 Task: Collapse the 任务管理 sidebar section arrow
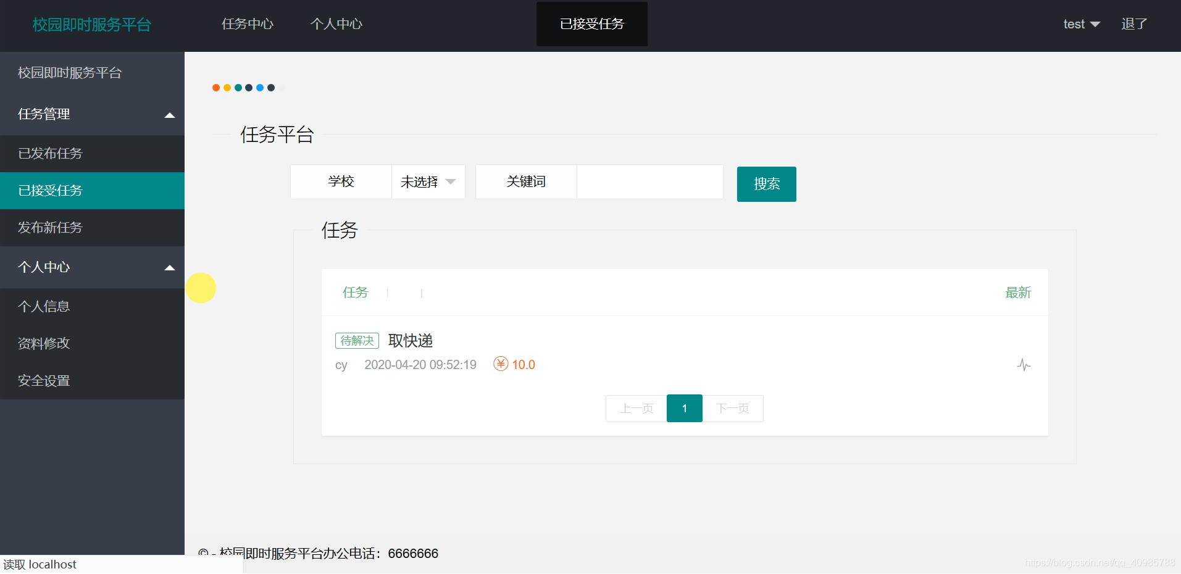pos(170,115)
